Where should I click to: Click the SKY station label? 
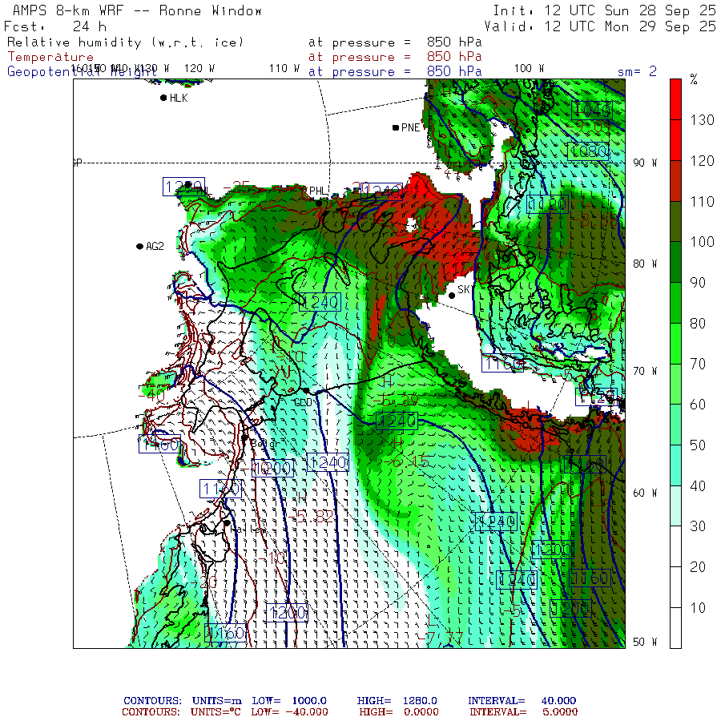465,289
